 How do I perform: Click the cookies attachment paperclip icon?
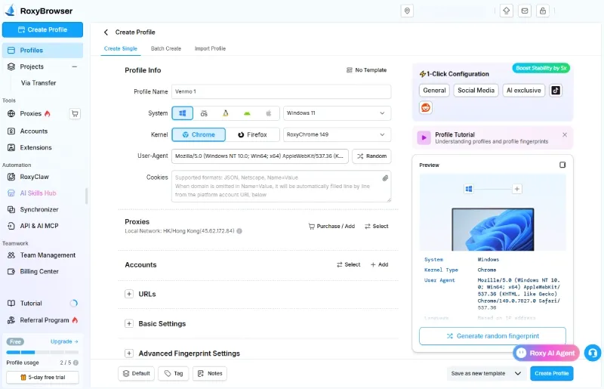[x=385, y=178]
